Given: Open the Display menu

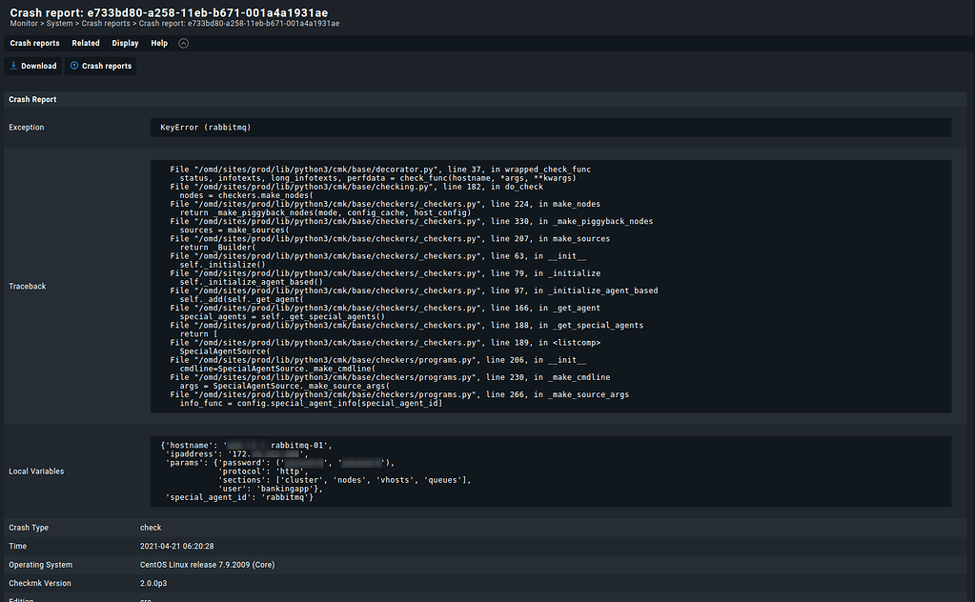Looking at the screenshot, I should pyautogui.click(x=125, y=43).
